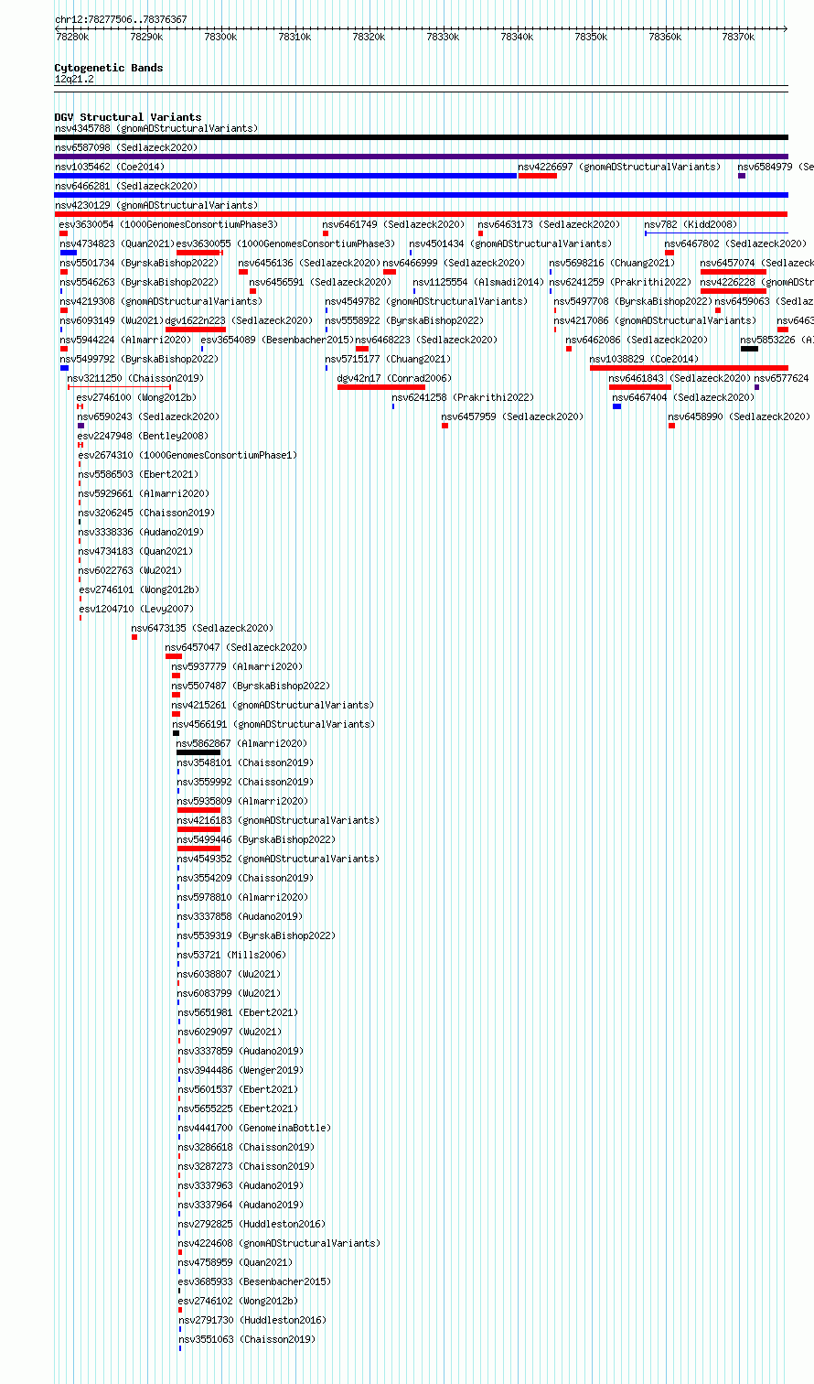Screen dimensions: 814x1384
Task: Click the nsv3211250 Chaisson2019 label
Action: (x=135, y=378)
